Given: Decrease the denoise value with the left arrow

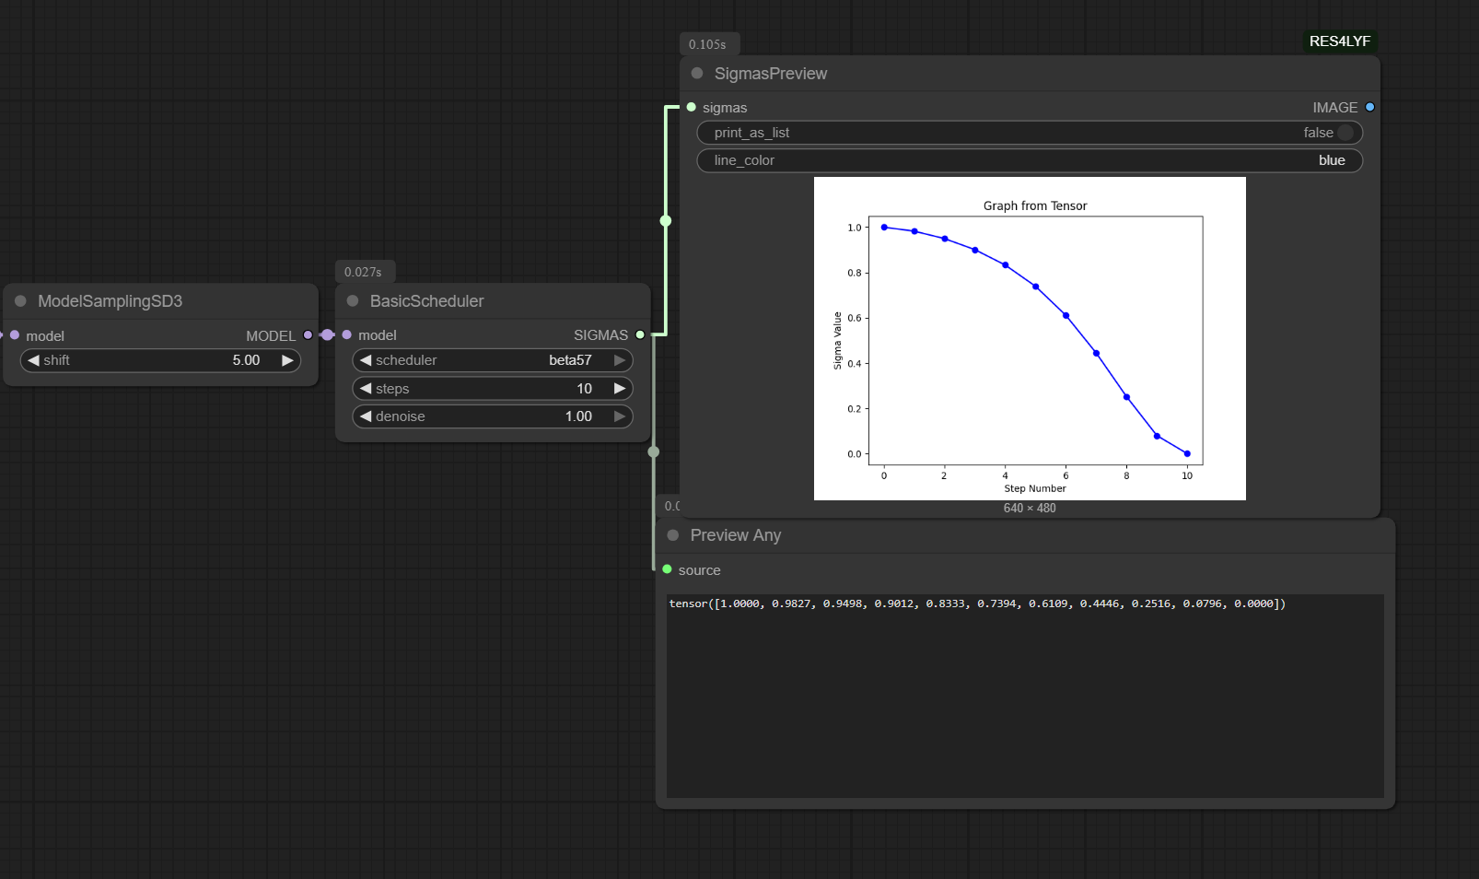Looking at the screenshot, I should (x=366, y=416).
